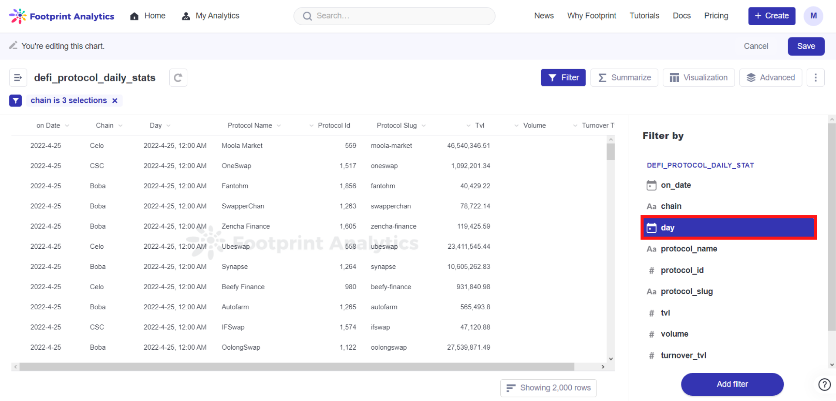Click the zencha-finance slug cell
836x401 pixels.
tap(393, 227)
